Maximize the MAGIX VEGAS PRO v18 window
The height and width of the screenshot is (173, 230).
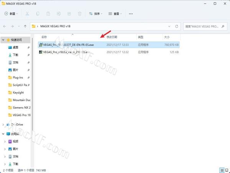215,3
